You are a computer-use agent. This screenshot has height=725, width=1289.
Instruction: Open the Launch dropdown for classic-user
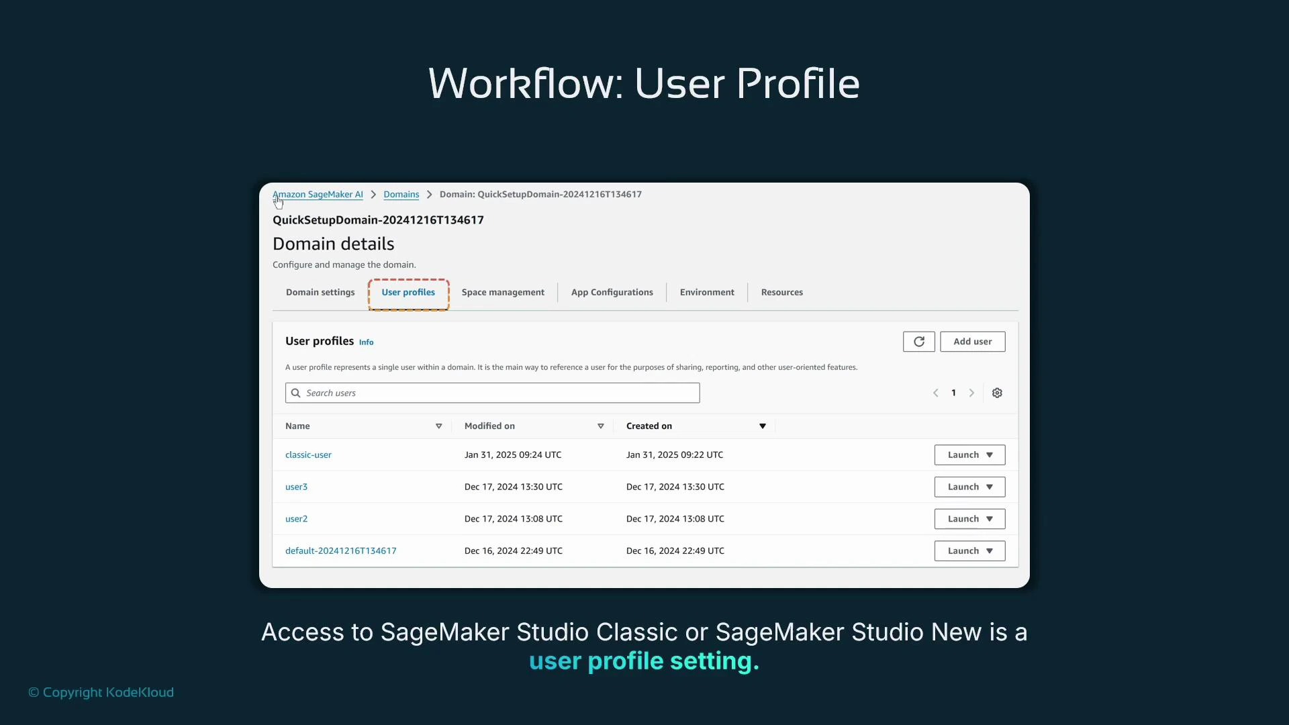tap(969, 454)
